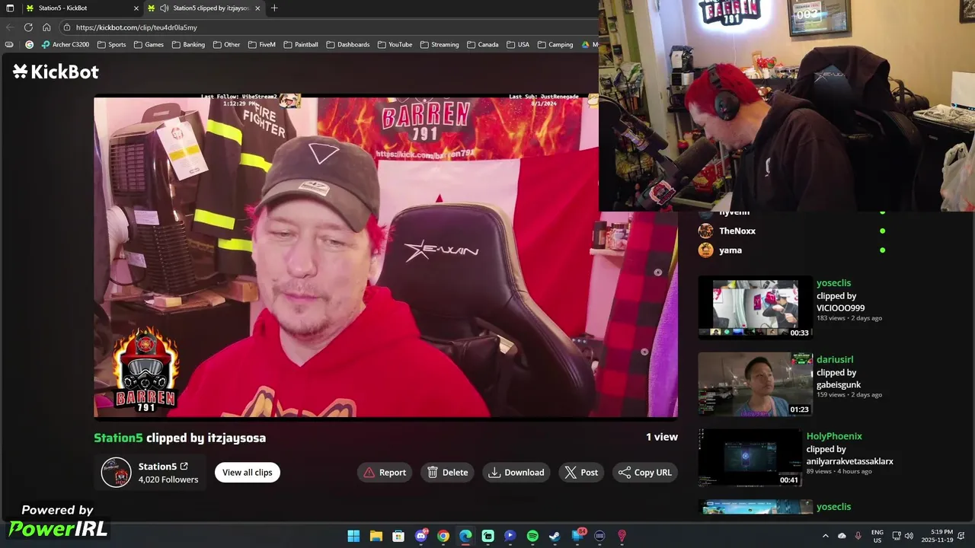975x548 pixels.
Task: Expand the YouTube bookmarks folder
Action: 394,45
